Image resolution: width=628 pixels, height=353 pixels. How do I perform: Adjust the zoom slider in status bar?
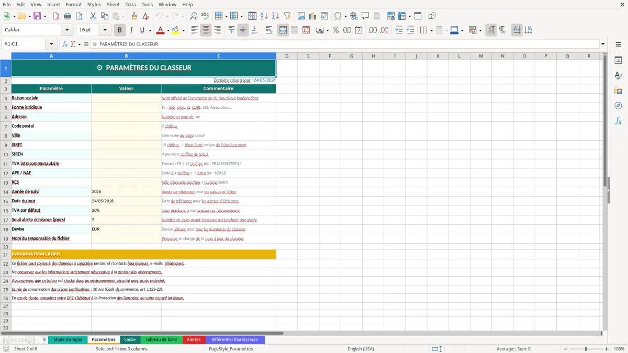point(586,349)
